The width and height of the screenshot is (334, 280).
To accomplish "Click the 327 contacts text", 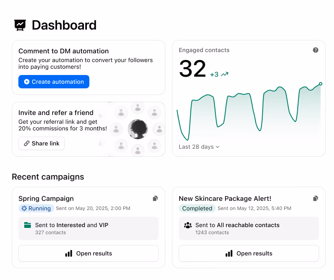I will (51, 232).
